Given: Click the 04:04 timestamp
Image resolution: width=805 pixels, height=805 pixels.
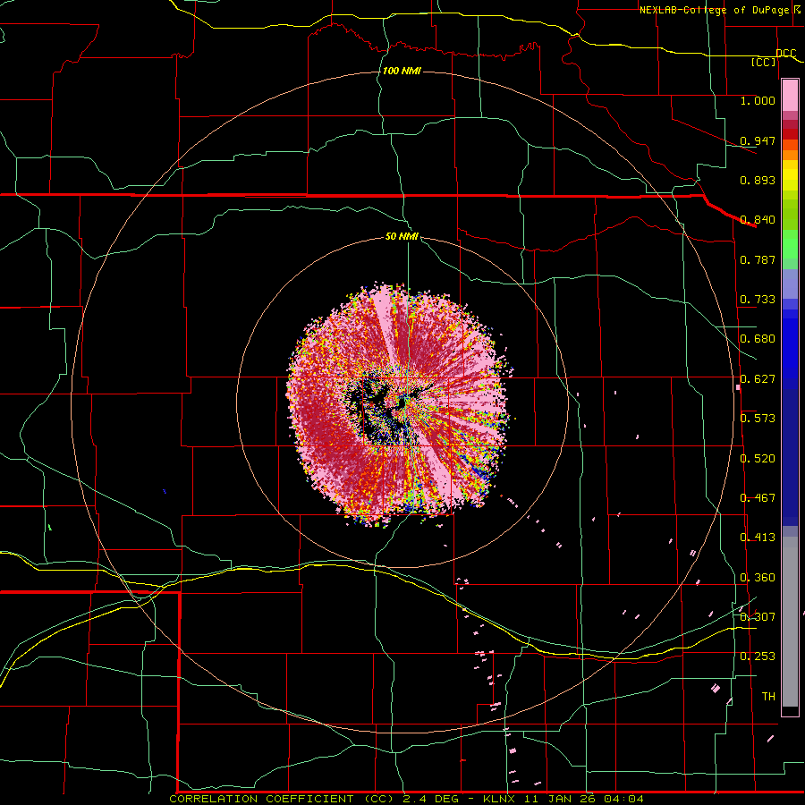Looking at the screenshot, I should (623, 799).
